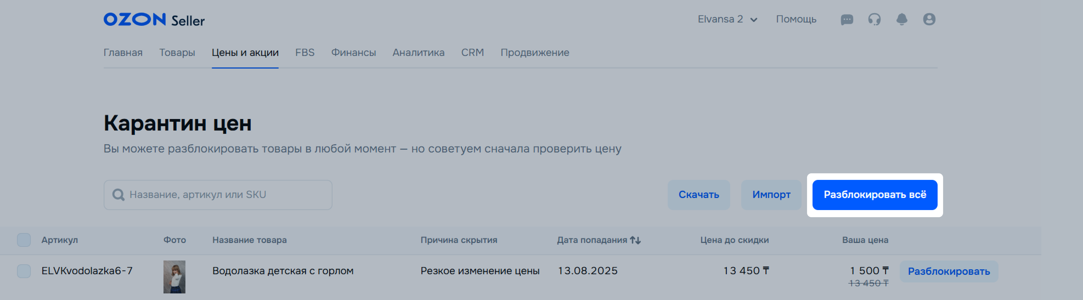Click the headset support icon

point(875,19)
